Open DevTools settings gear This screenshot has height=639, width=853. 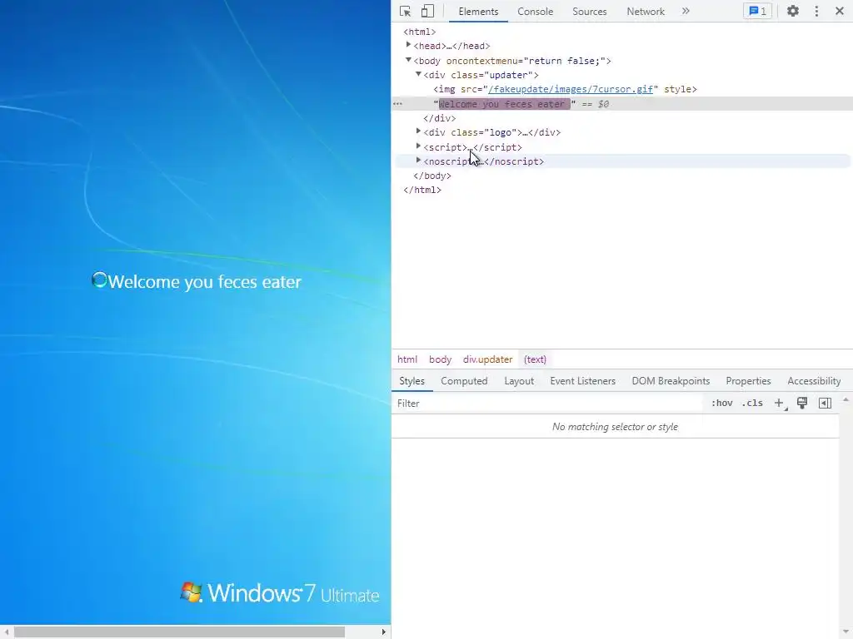(x=793, y=11)
